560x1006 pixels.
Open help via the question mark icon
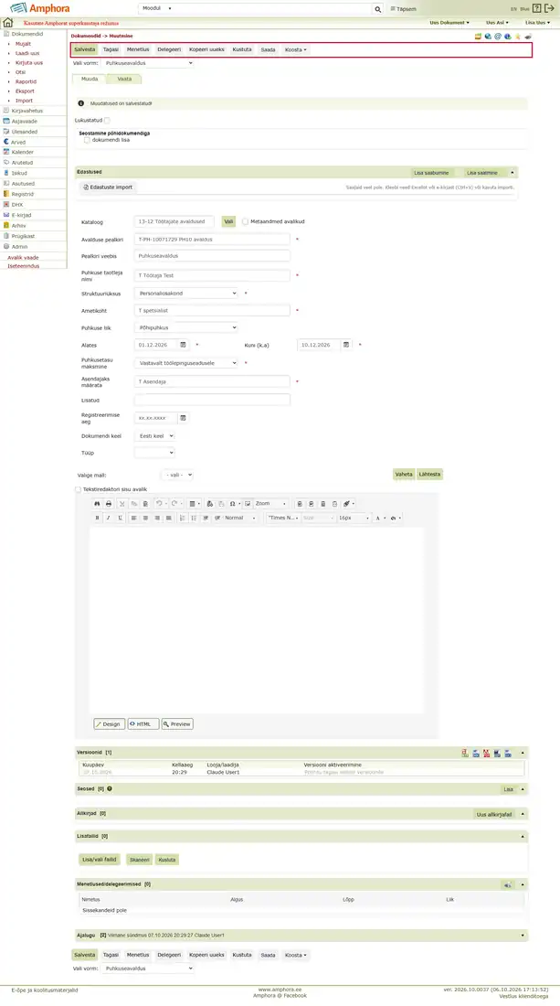537,8
